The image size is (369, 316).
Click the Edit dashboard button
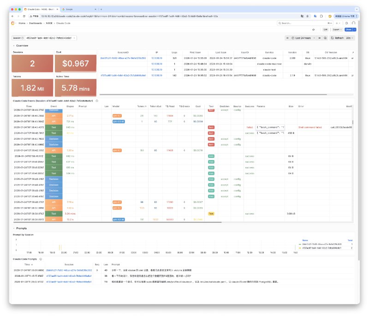(326, 29)
